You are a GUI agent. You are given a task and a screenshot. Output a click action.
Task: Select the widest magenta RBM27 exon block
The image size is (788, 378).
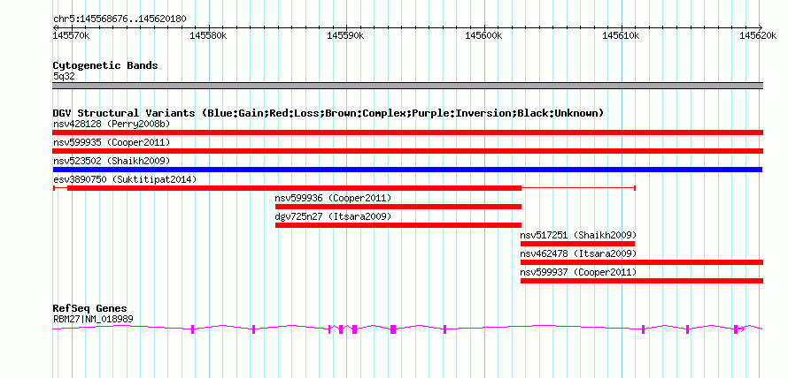[393, 329]
